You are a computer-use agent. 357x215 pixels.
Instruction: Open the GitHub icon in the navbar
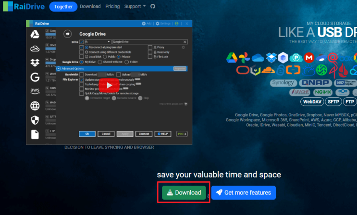(x=153, y=6)
